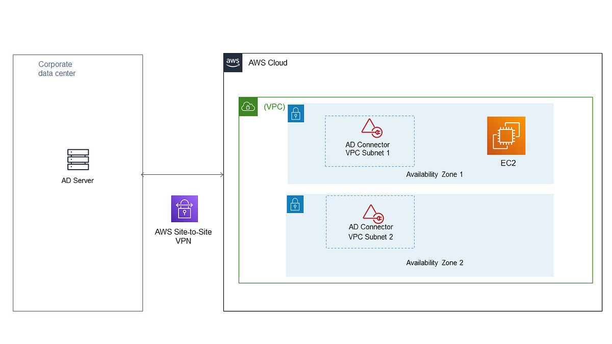The width and height of the screenshot is (612, 344).
Task: Click the AWS logo in the cloud header
Action: coord(233,62)
